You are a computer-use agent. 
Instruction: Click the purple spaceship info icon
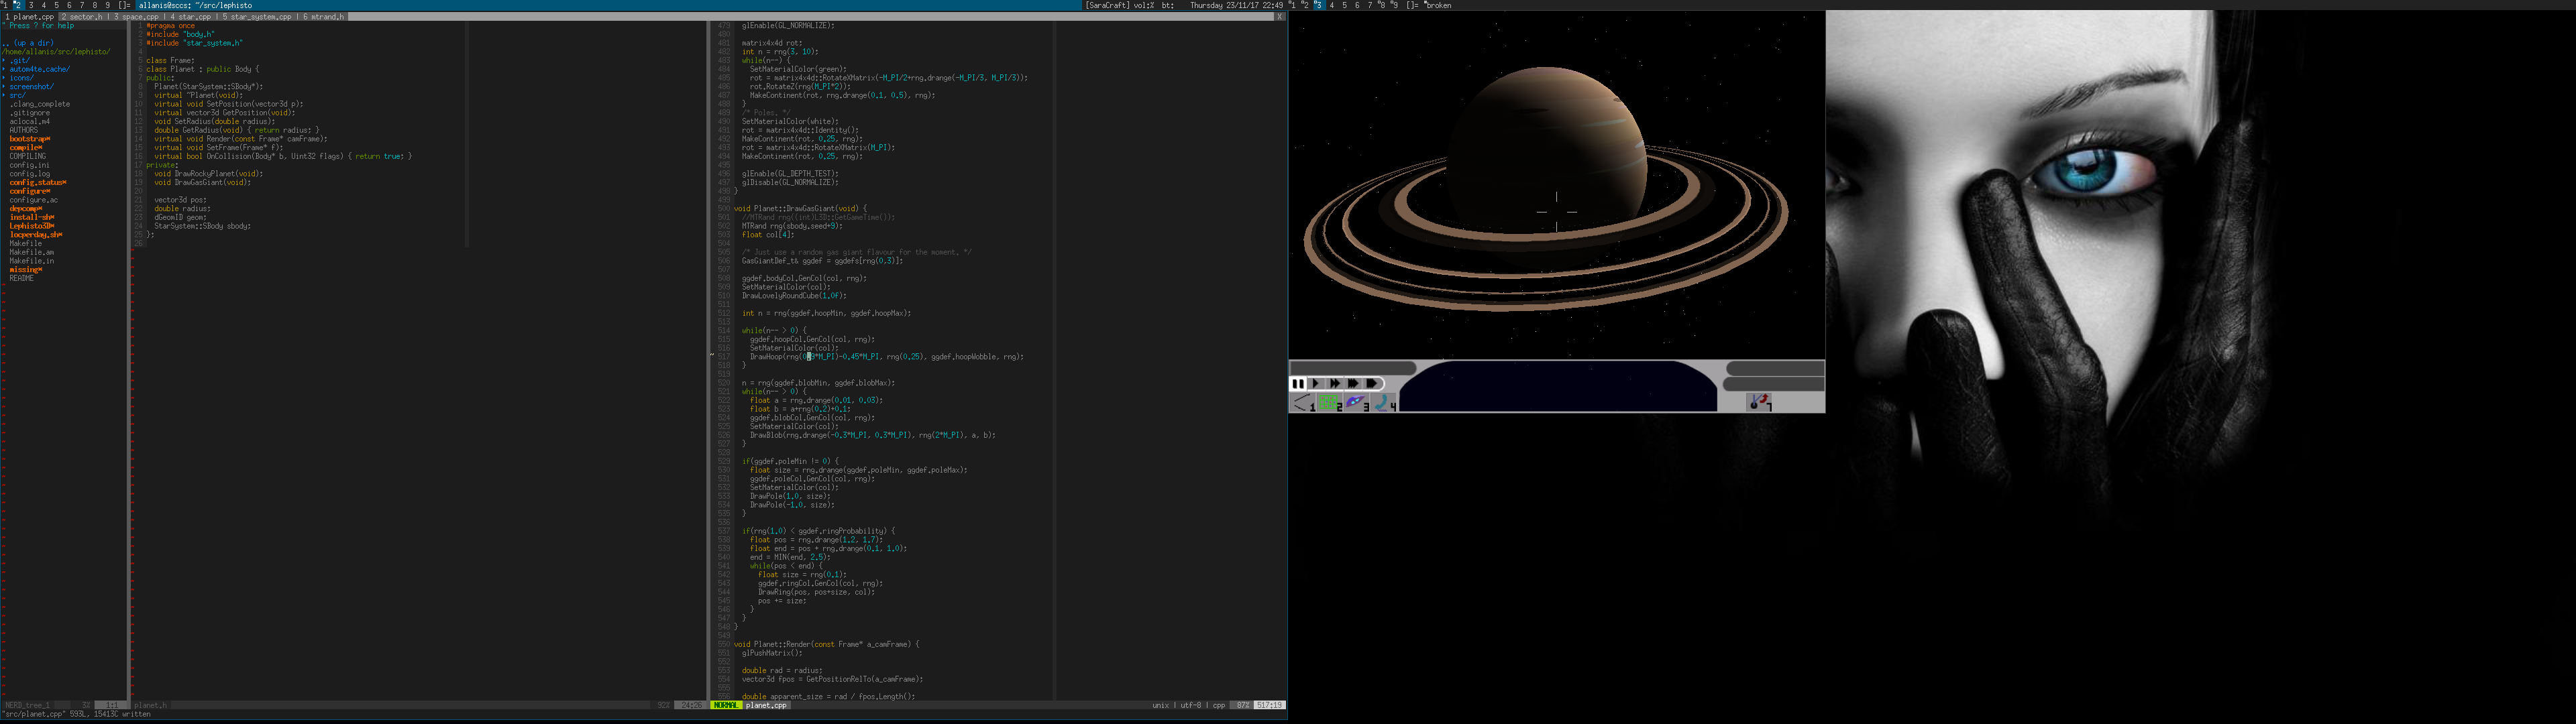(x=1356, y=403)
